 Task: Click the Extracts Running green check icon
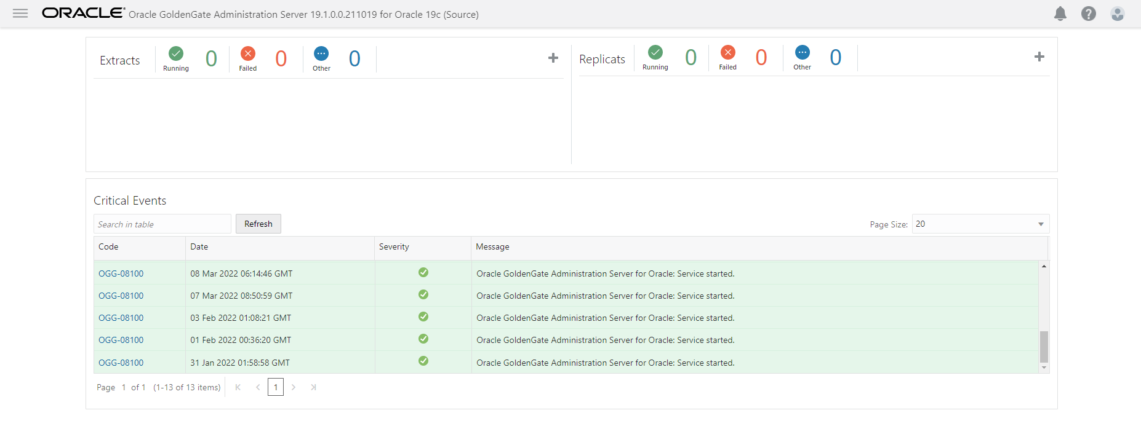pyautogui.click(x=176, y=53)
